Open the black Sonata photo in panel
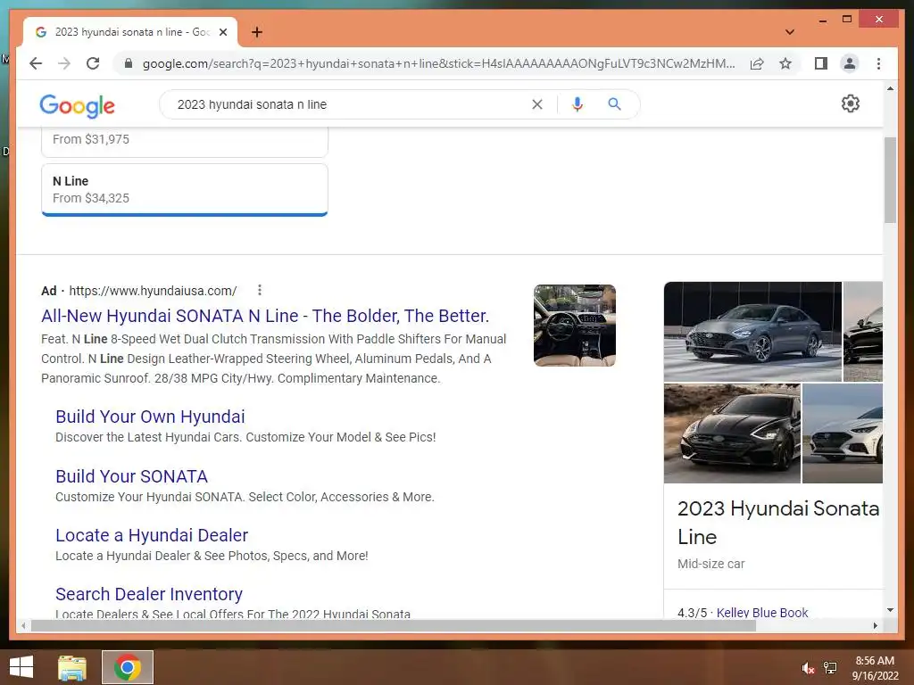 (732, 433)
